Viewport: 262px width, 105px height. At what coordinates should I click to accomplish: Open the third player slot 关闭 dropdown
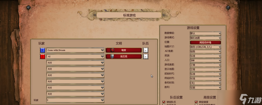[75, 63]
